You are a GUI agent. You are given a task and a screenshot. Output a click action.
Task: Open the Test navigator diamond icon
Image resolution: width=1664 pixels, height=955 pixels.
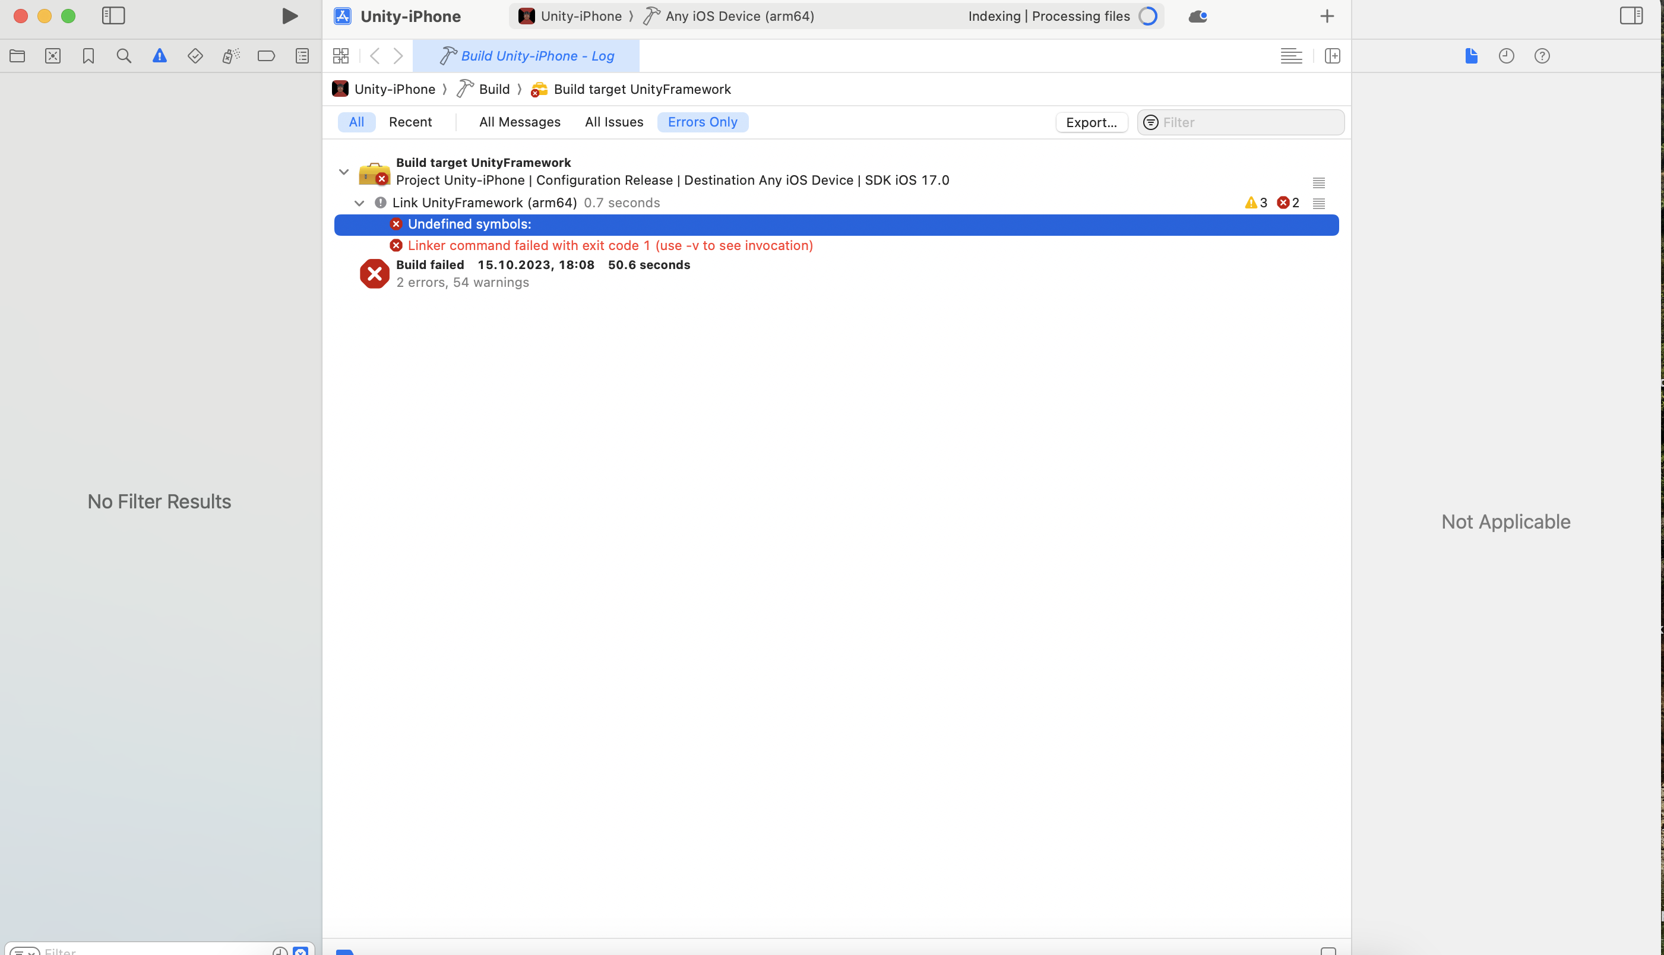(x=195, y=56)
